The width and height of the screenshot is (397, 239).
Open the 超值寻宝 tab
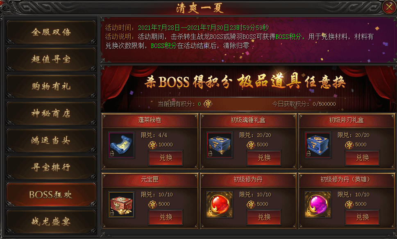pos(51,59)
